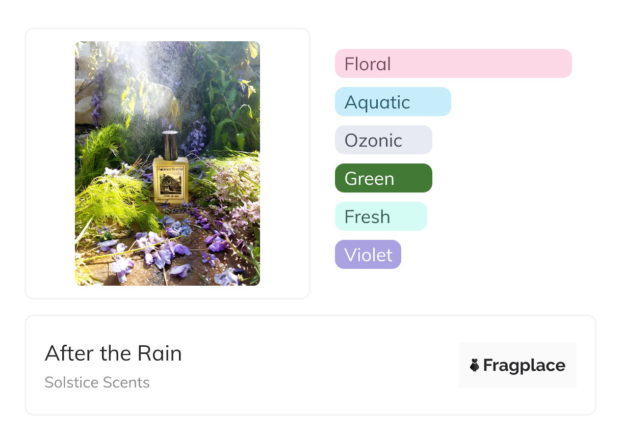Open the Solstice Scents brand link
The height and width of the screenshot is (440, 621).
[x=97, y=382]
